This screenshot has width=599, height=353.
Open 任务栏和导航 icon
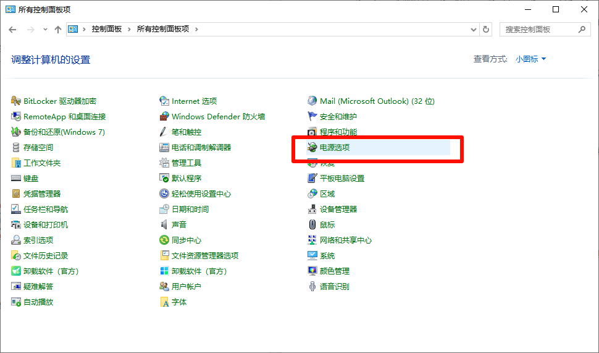tap(15, 209)
